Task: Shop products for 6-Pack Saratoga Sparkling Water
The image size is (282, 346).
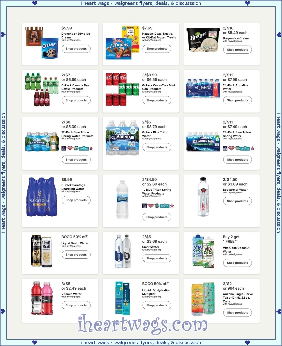Action: click(76, 200)
